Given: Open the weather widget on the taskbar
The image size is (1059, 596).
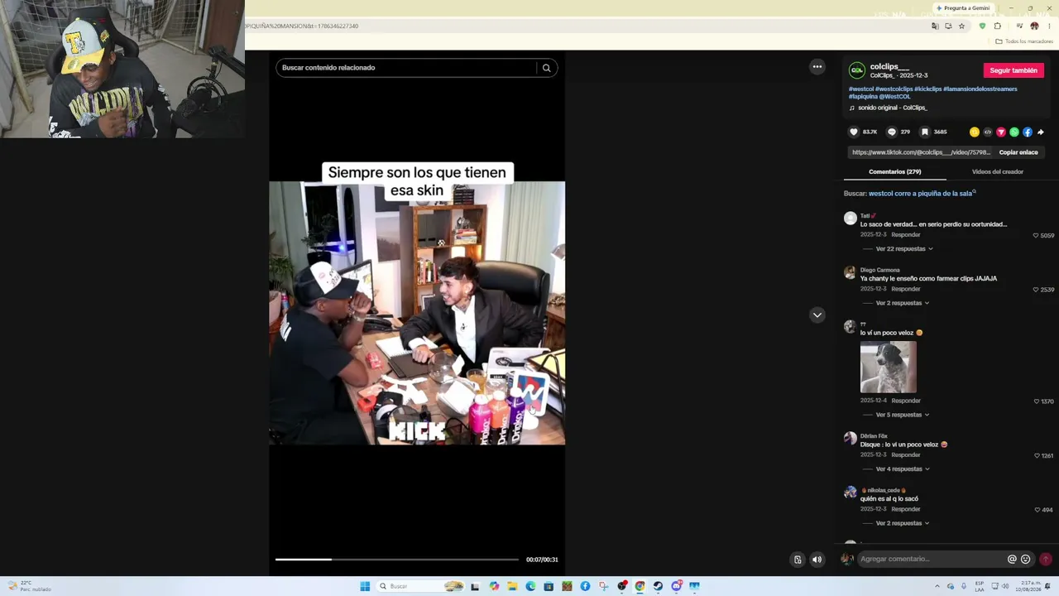Looking at the screenshot, I should [30, 586].
